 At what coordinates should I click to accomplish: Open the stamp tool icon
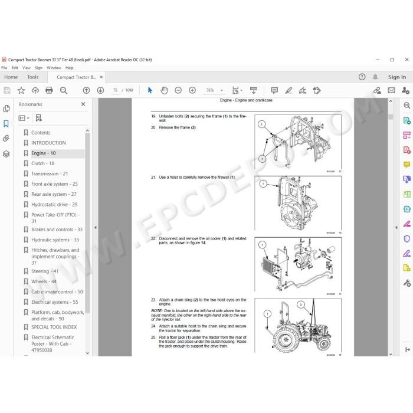tap(317, 90)
